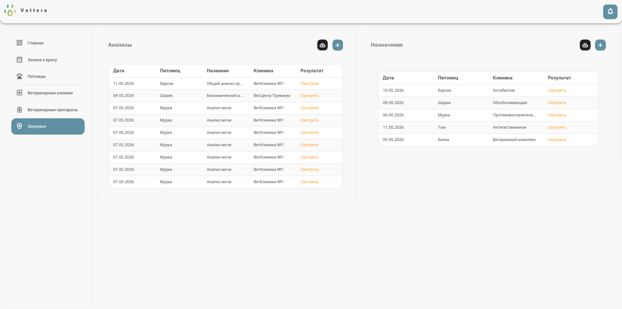Click the Главная dashboard icon
The image size is (622, 309).
coord(19,43)
